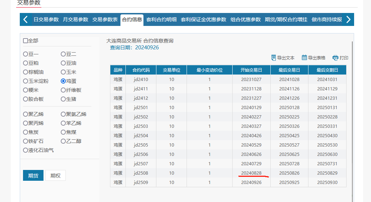Click the 最小变动价位 column header
Viewport: 371px width, 202px height.
[210, 70]
